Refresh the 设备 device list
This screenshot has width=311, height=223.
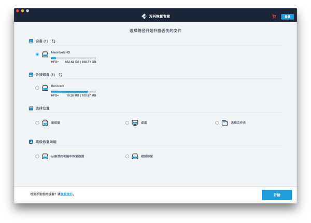(x=53, y=41)
